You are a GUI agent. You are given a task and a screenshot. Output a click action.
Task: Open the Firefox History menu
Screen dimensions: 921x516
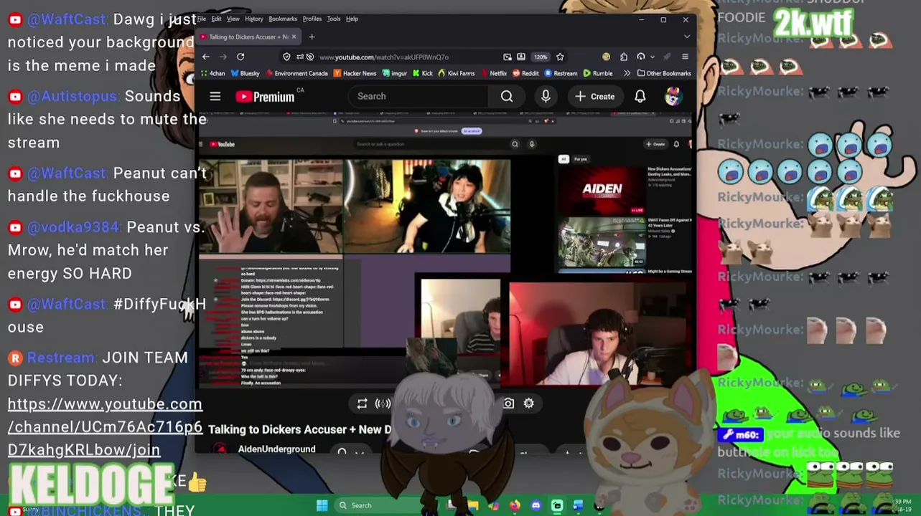[x=253, y=19]
